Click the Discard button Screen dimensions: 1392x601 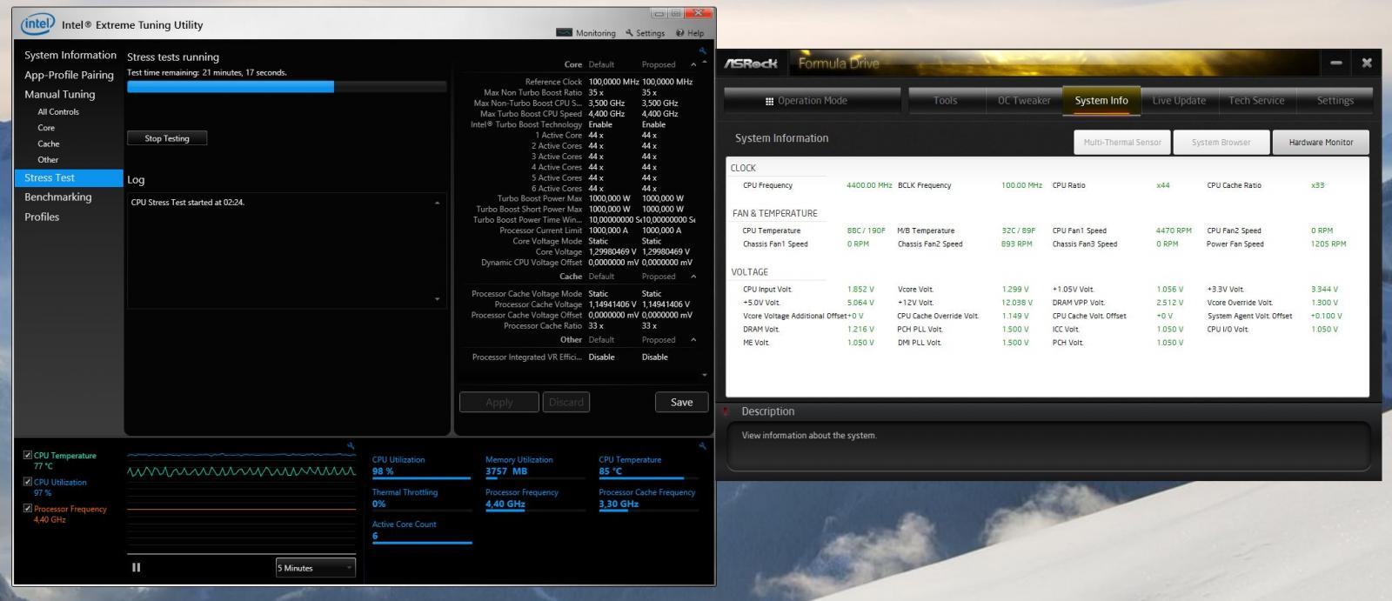pos(566,402)
